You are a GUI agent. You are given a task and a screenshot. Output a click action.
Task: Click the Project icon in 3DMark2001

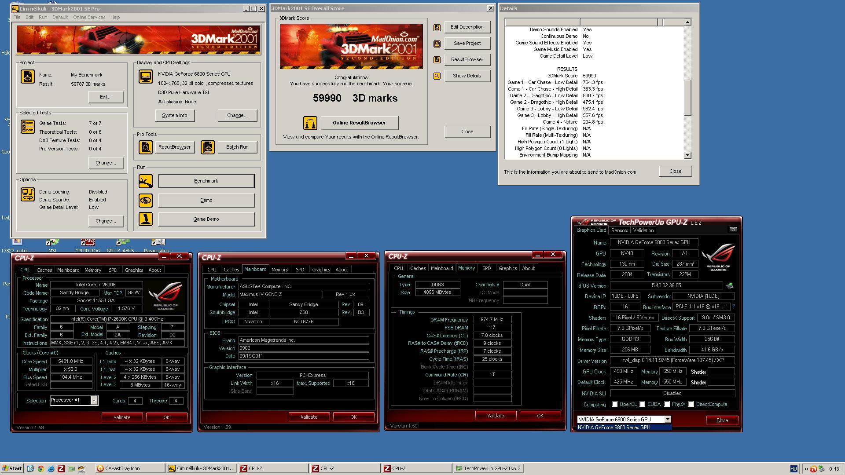pyautogui.click(x=28, y=77)
